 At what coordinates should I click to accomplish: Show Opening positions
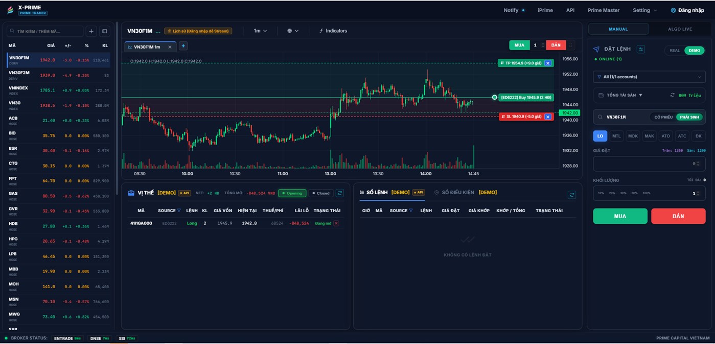coord(292,193)
